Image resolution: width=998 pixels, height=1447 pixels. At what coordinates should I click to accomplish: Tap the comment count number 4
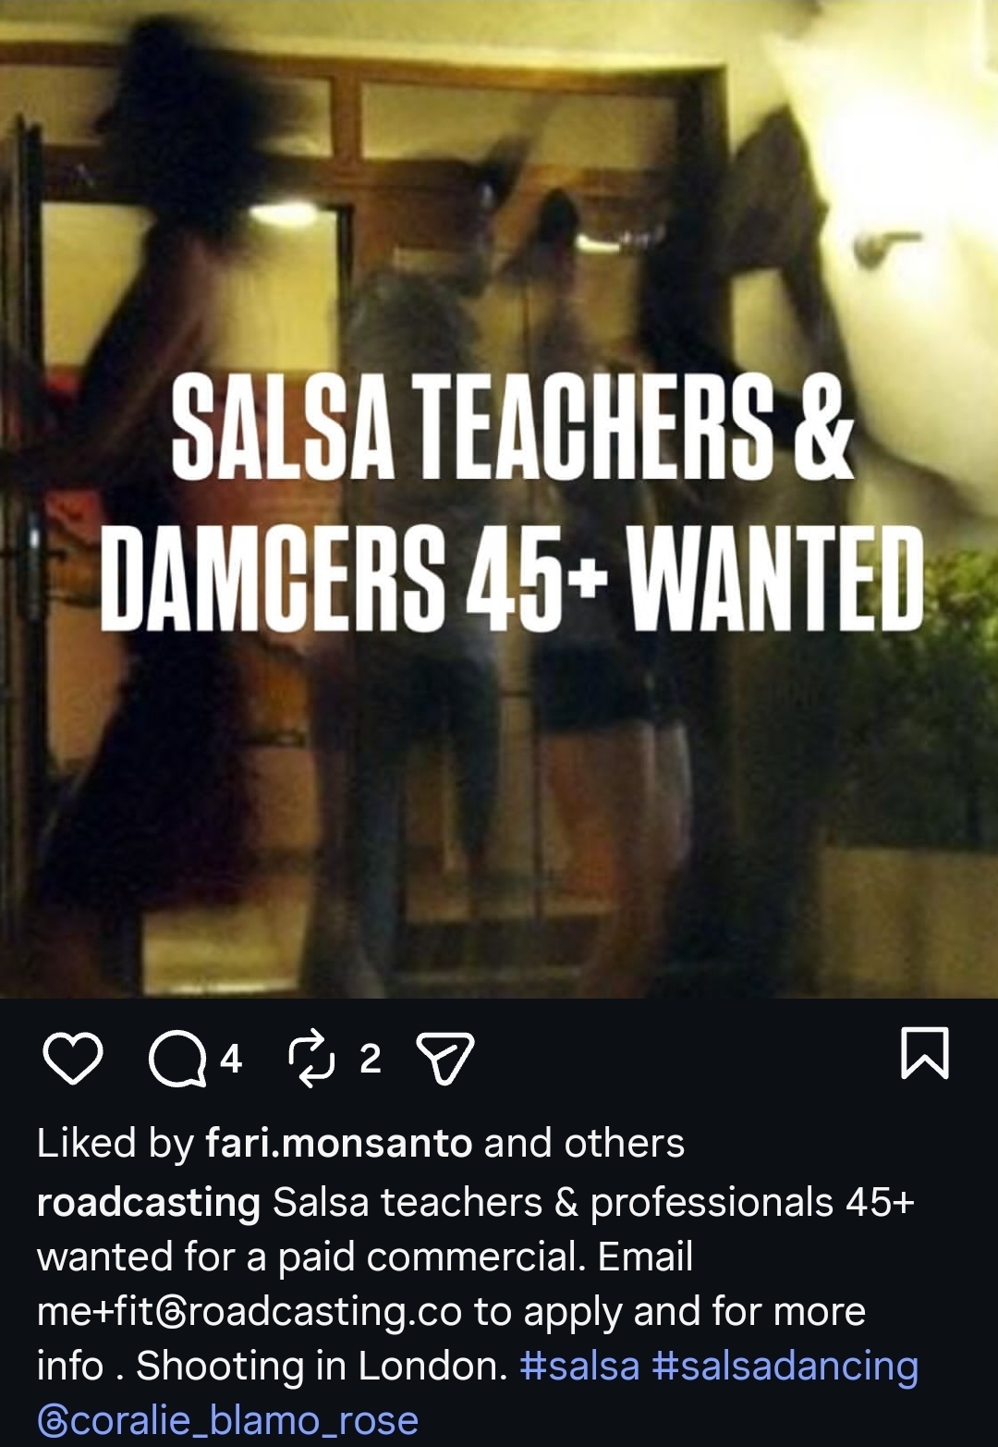click(x=231, y=1059)
